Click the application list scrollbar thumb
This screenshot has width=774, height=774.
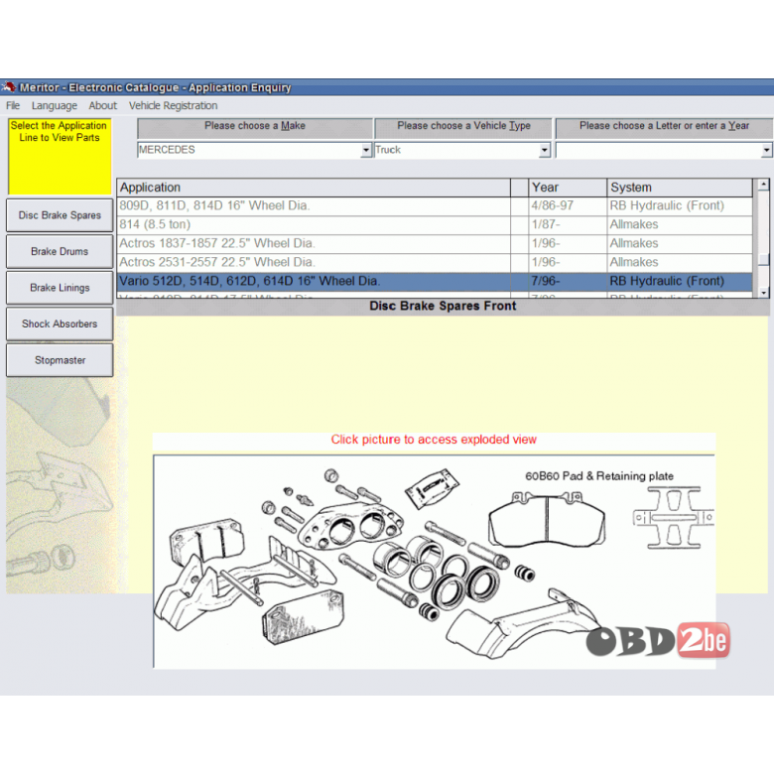(763, 259)
